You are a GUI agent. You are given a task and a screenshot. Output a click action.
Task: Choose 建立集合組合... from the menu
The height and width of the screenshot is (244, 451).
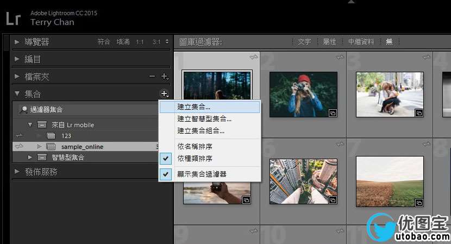click(210, 130)
